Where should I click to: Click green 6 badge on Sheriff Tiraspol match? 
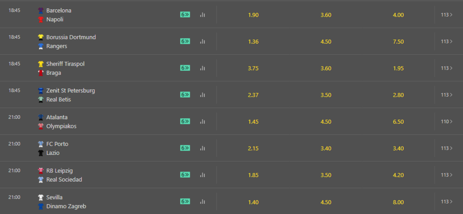click(185, 68)
